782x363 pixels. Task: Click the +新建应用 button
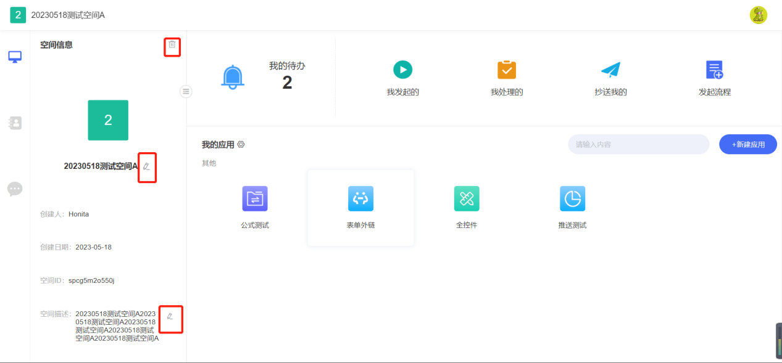coord(748,144)
